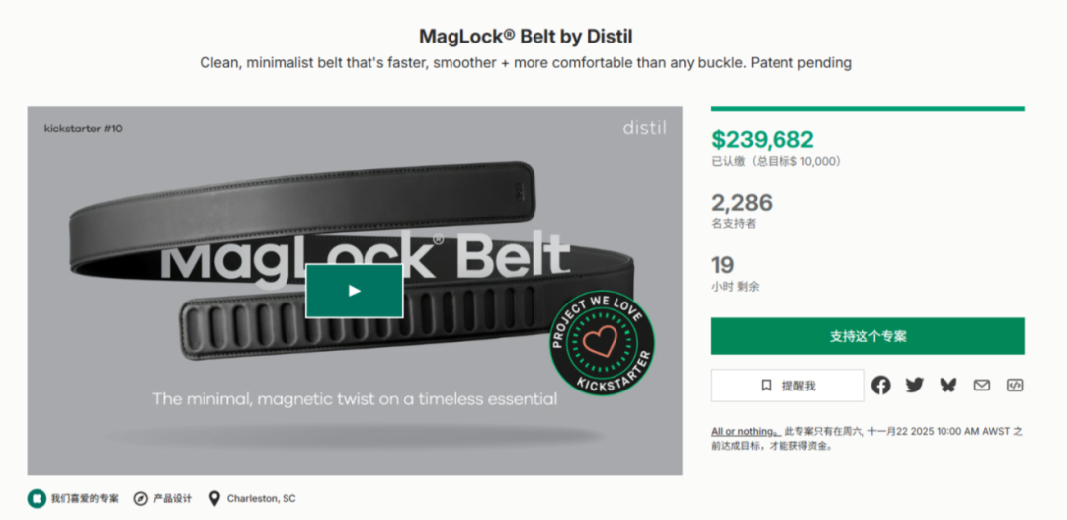This screenshot has width=1067, height=520.
Task: Open the Charleston, SC location link
Action: [261, 499]
